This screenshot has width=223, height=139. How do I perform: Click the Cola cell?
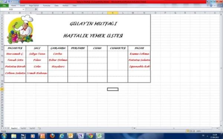[x=37, y=67]
